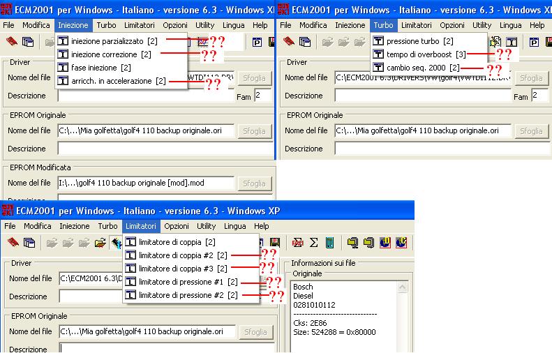Click cascading windows icon in bottom window toolbar
The image size is (552, 353).
[x=29, y=243]
